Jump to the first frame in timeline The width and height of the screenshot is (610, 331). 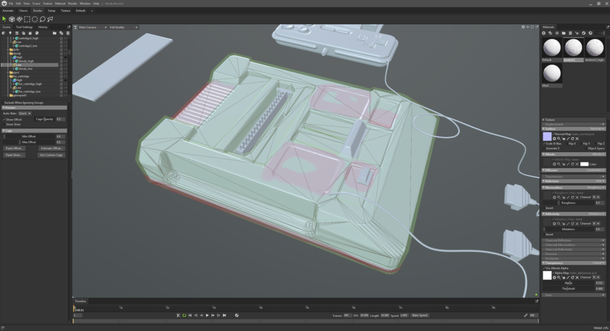pos(190,316)
